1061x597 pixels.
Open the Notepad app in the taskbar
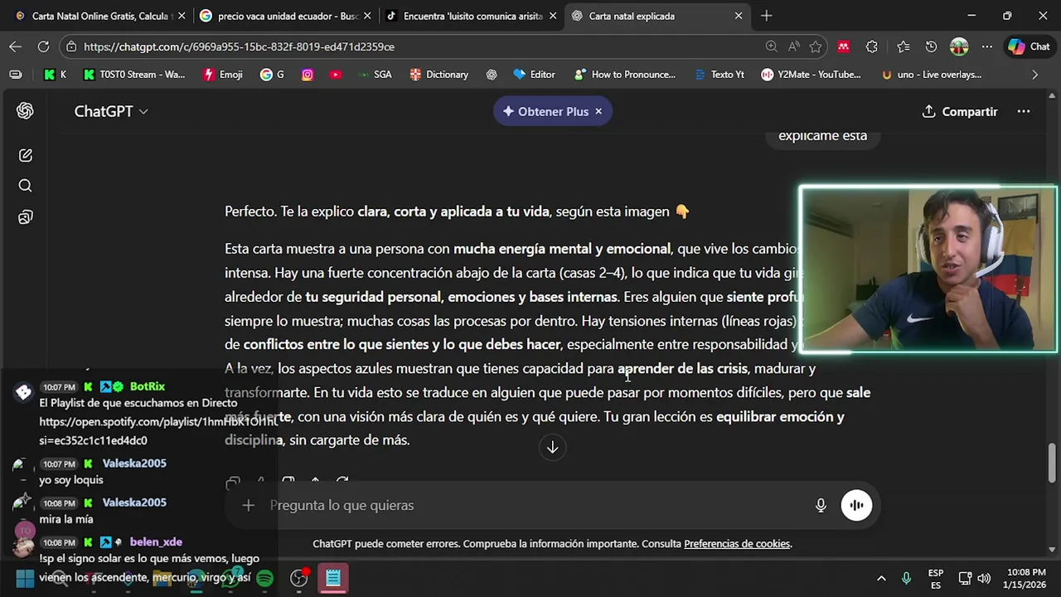click(x=333, y=578)
